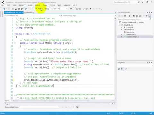
Task: Click the Property Pages wrench in Properties panel
Action: click(126, 69)
